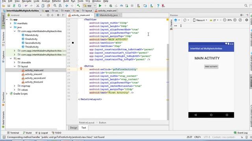Open the app run configuration dropdown
The image size is (252, 141).
pos(89,6)
